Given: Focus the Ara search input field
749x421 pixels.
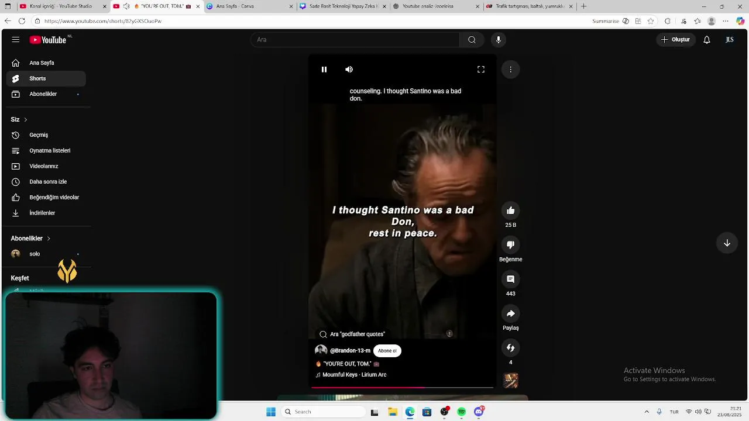Looking at the screenshot, I should 355,40.
